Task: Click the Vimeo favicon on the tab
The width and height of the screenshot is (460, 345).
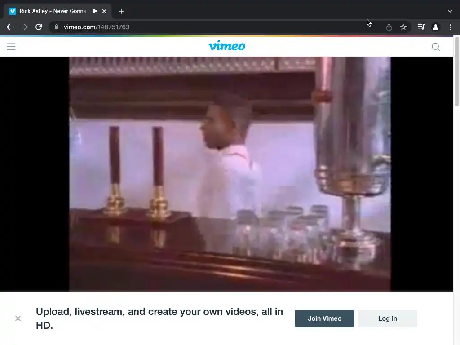Action: point(12,11)
